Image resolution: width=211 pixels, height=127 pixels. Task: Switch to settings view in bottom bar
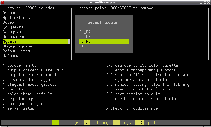[70, 123]
